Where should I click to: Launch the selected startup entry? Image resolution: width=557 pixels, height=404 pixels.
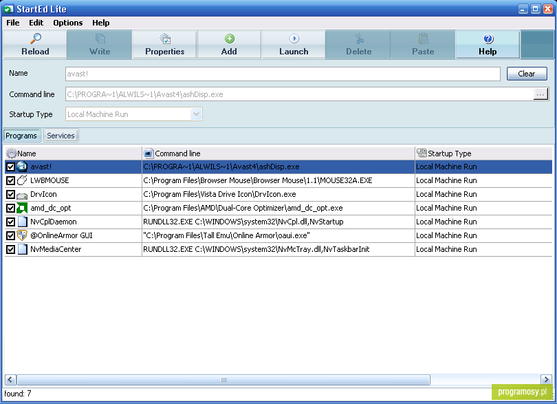[294, 45]
